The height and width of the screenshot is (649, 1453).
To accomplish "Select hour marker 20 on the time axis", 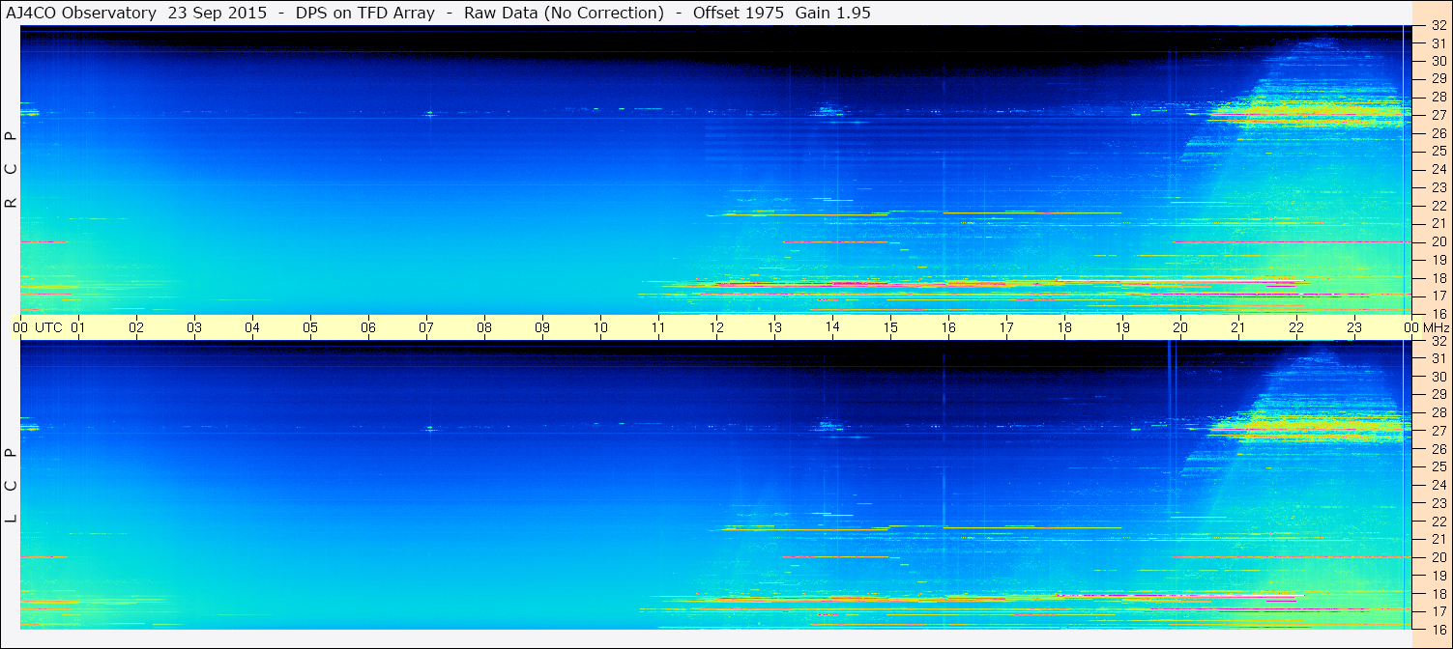I will [x=1180, y=327].
